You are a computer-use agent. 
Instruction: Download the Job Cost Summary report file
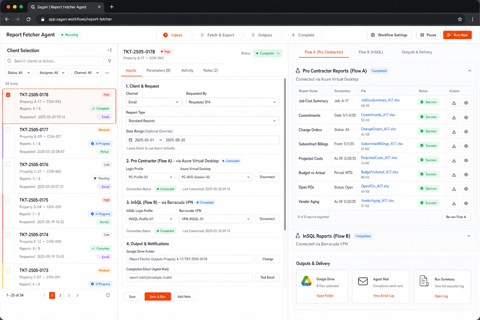coord(454,103)
